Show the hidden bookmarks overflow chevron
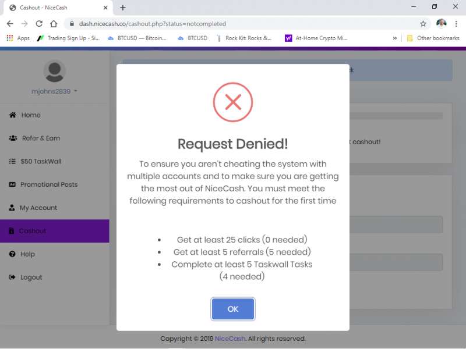This screenshot has width=466, height=349. (395, 38)
